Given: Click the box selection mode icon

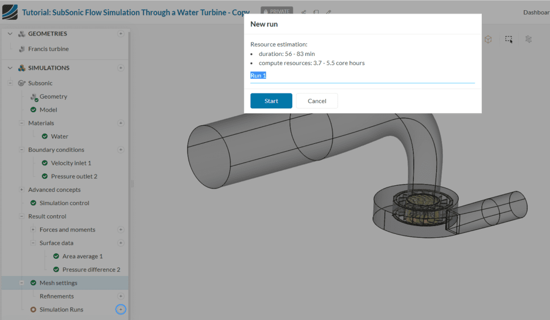Looking at the screenshot, I should click(x=509, y=39).
